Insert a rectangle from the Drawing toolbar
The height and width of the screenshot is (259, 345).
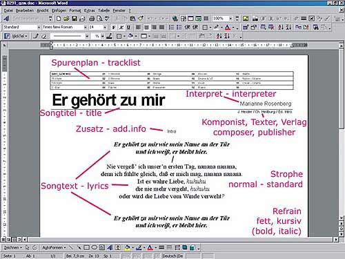click(87, 247)
